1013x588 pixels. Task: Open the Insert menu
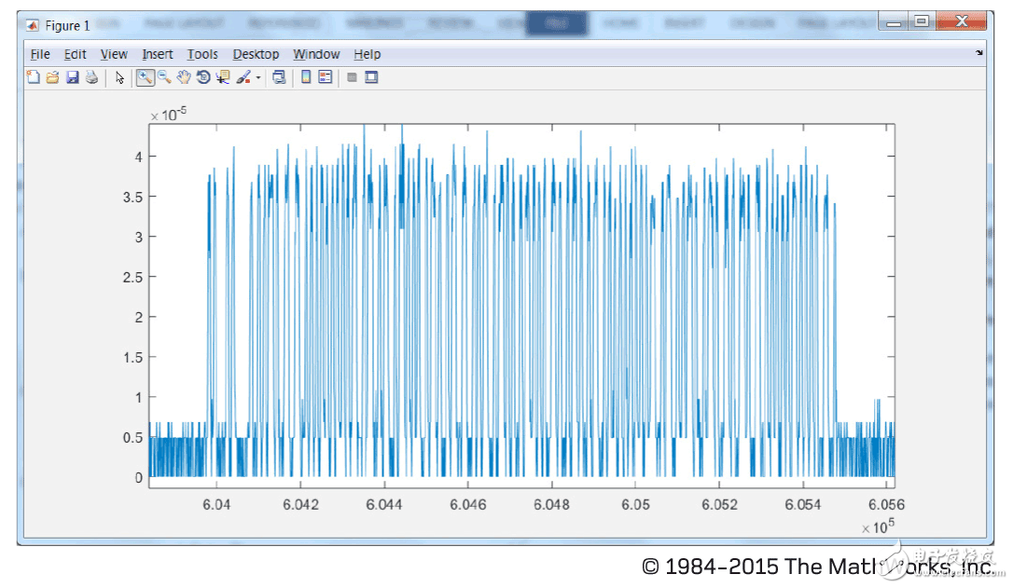coord(157,55)
